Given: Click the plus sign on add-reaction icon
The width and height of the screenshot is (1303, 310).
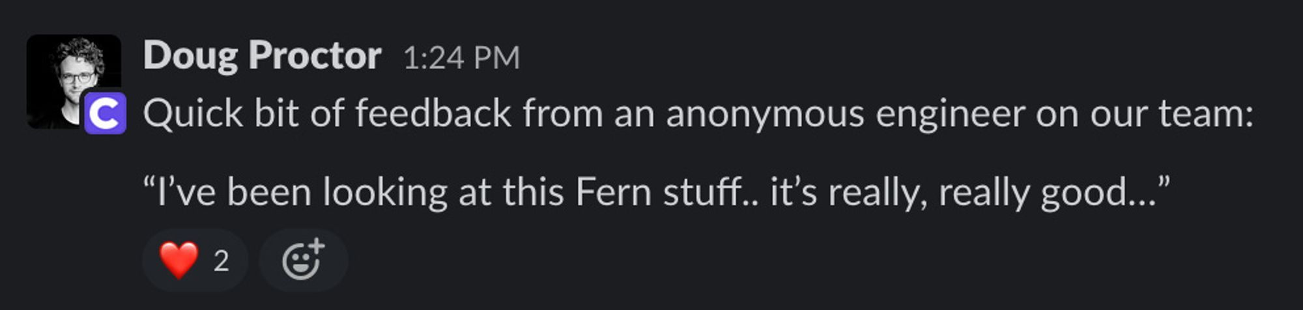Looking at the screenshot, I should 317,247.
